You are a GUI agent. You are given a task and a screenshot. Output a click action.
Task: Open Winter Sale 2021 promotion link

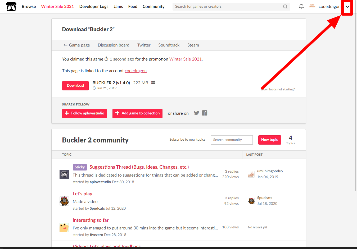coord(185,59)
